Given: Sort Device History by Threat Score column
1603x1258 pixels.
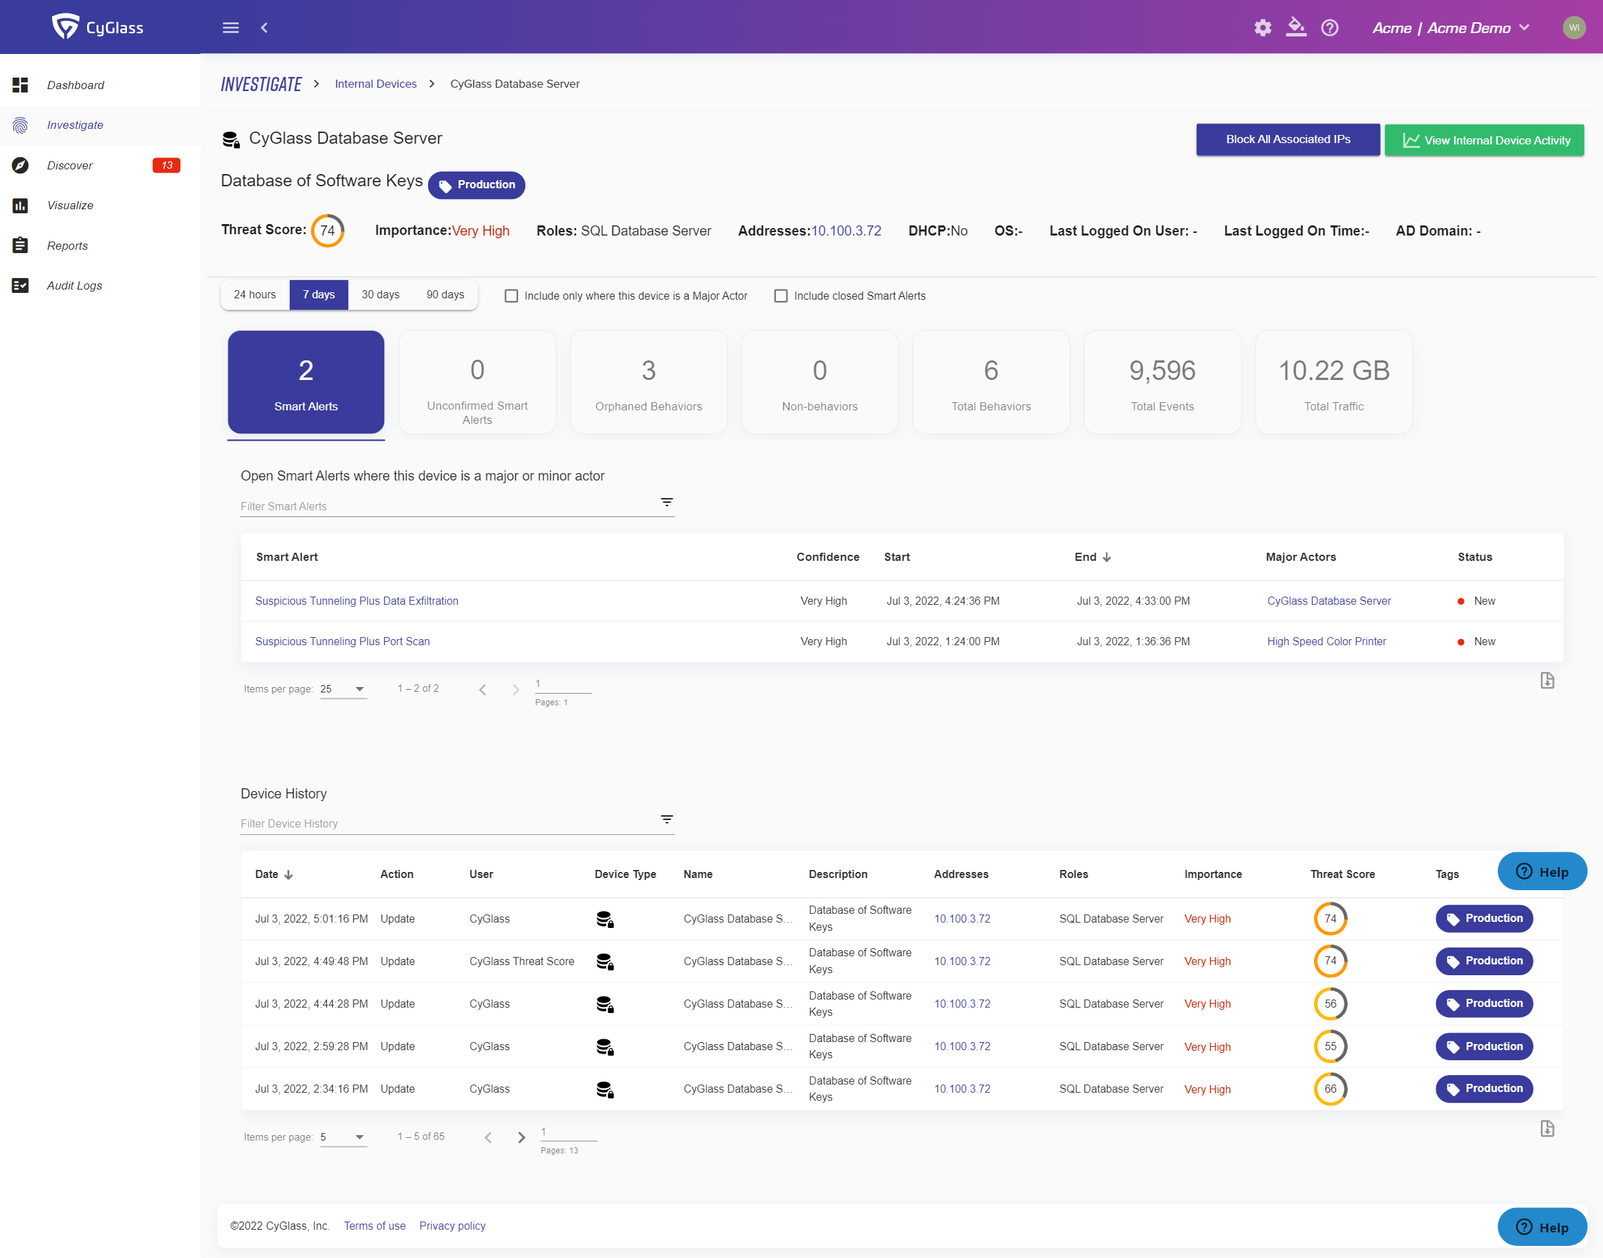Looking at the screenshot, I should click(1342, 874).
